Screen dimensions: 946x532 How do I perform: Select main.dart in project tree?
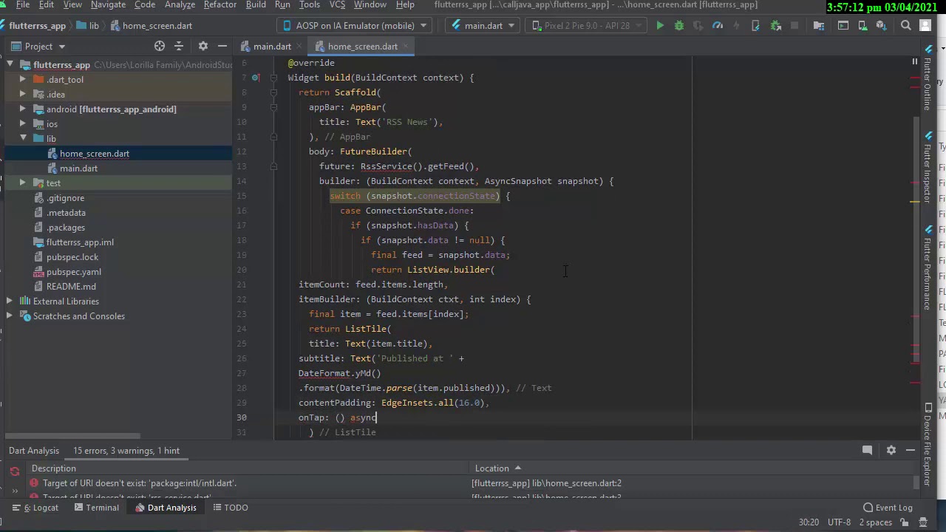78,168
